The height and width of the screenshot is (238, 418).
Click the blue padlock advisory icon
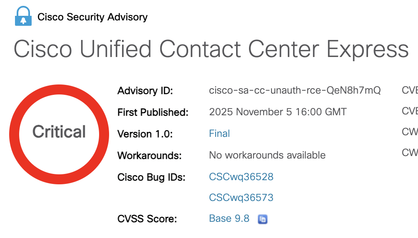click(x=23, y=17)
